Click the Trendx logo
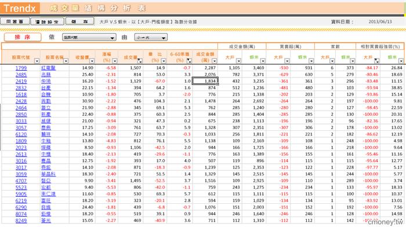Viewport: 406px width, 227px height. coord(20,8)
